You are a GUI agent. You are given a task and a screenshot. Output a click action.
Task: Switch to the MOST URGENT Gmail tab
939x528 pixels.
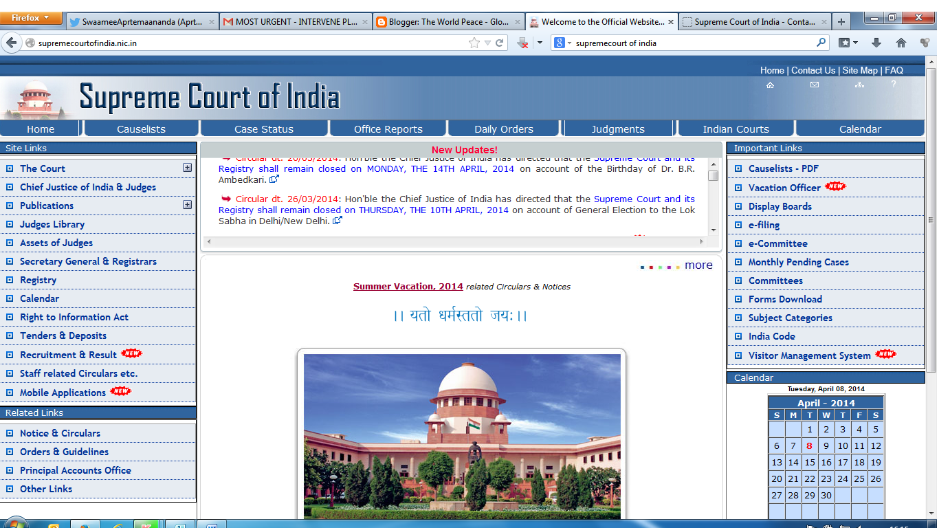tap(296, 22)
